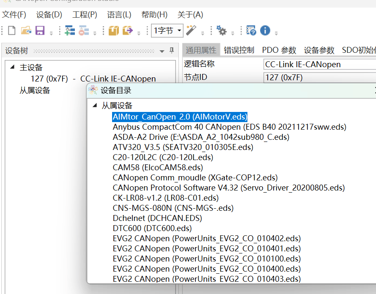Select AIMtor_CanOpen_2.0 (AIMotorV.eds) entry
Viewport: 376px width, 294px height.
(180, 117)
